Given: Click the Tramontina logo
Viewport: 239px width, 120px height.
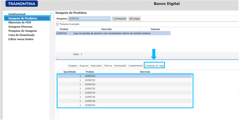Looking at the screenshot, I should [x=22, y=4].
